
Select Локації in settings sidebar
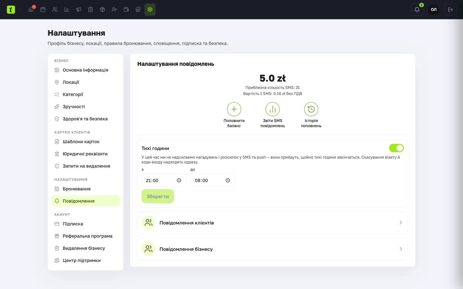(x=86, y=82)
